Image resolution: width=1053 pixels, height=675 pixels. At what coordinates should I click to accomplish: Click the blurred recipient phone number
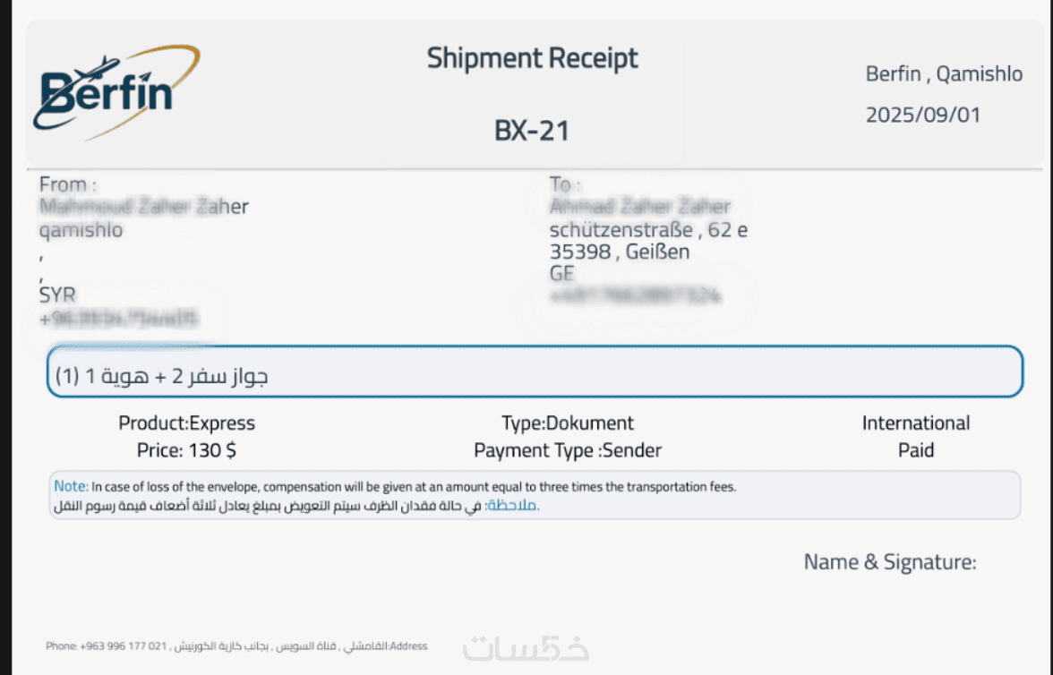point(635,295)
